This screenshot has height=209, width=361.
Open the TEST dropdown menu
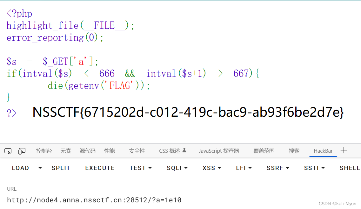pyautogui.click(x=140, y=168)
